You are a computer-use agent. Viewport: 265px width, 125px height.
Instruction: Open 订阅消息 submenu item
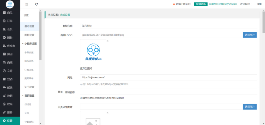(29, 70)
